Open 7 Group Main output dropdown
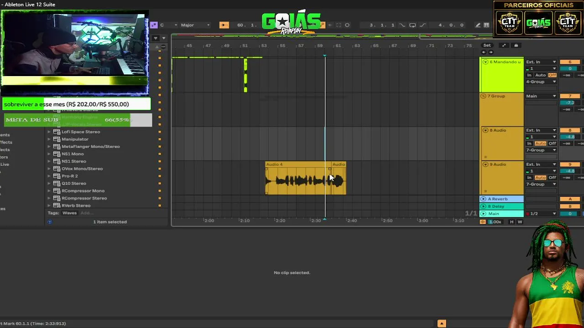 [x=541, y=96]
